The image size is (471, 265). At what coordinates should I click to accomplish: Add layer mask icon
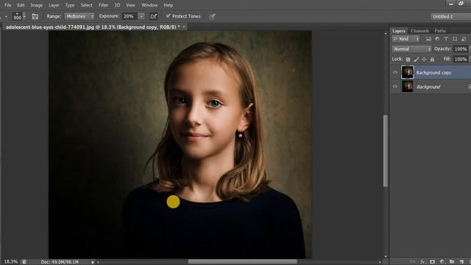pyautogui.click(x=432, y=262)
